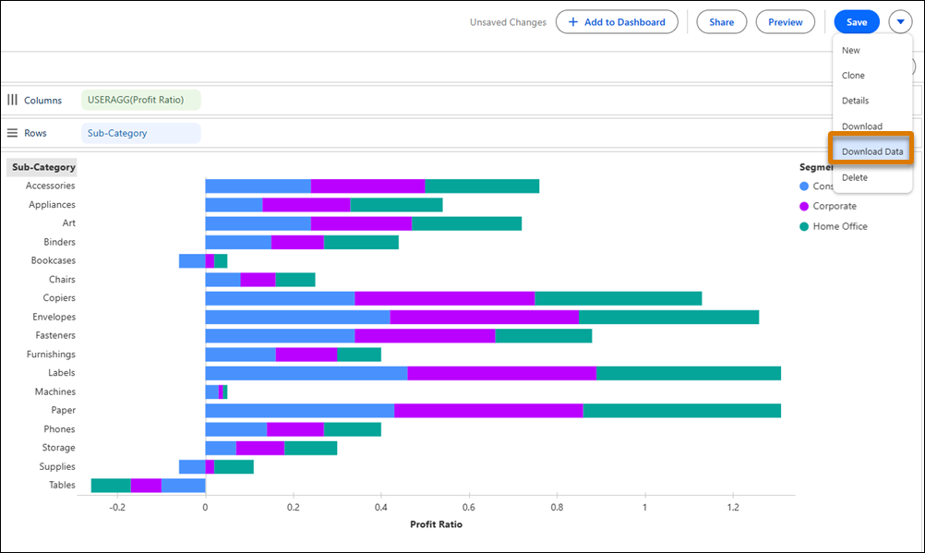Choose Download in the dropdown menu
This screenshot has height=553, width=925.
862,126
